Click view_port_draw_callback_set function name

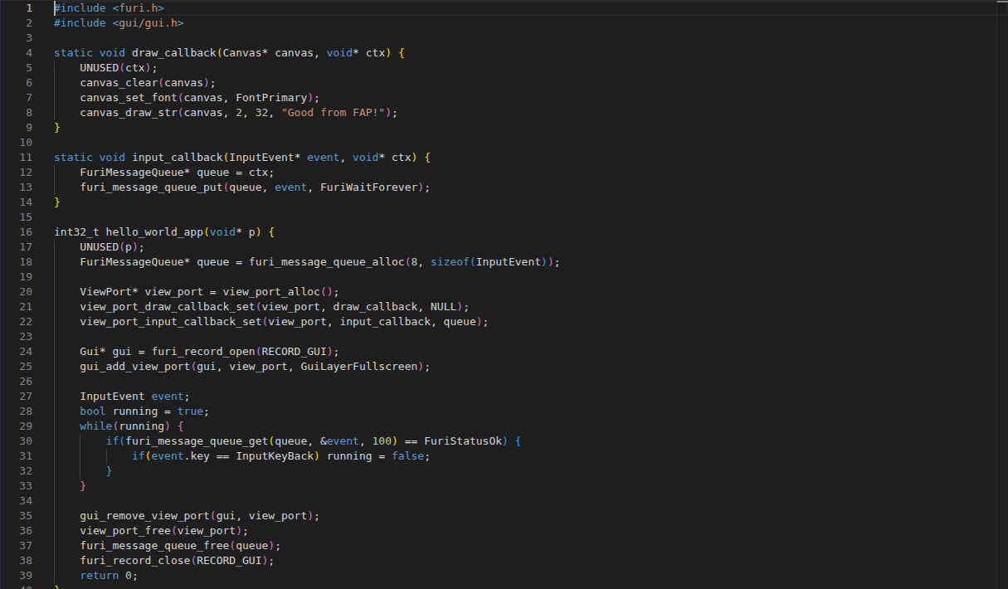[168, 307]
